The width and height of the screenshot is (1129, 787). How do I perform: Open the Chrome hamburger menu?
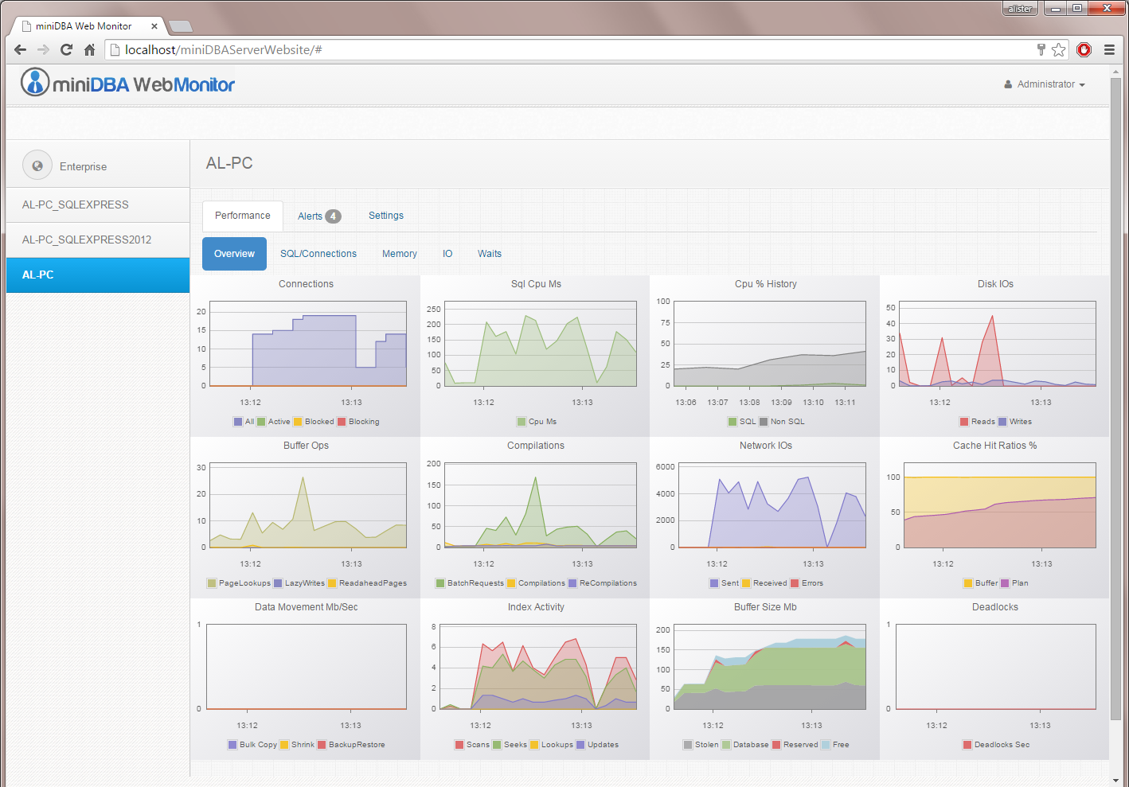[1109, 49]
